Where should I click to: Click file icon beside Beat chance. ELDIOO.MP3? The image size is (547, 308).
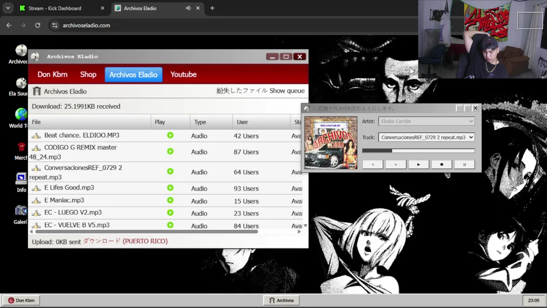click(x=37, y=136)
